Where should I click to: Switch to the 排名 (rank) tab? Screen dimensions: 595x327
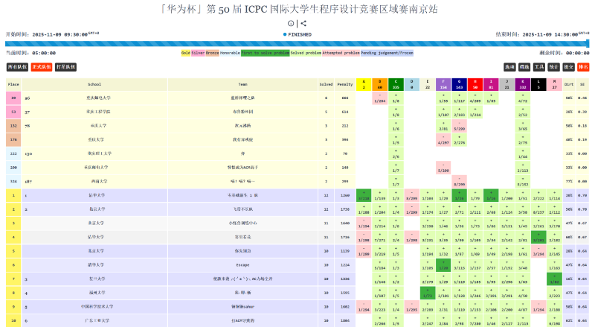(583, 67)
